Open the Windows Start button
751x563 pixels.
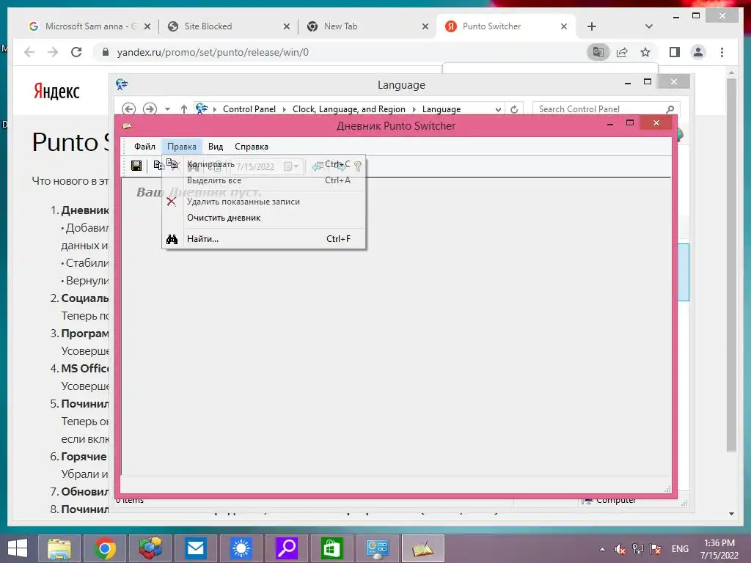[x=18, y=548]
